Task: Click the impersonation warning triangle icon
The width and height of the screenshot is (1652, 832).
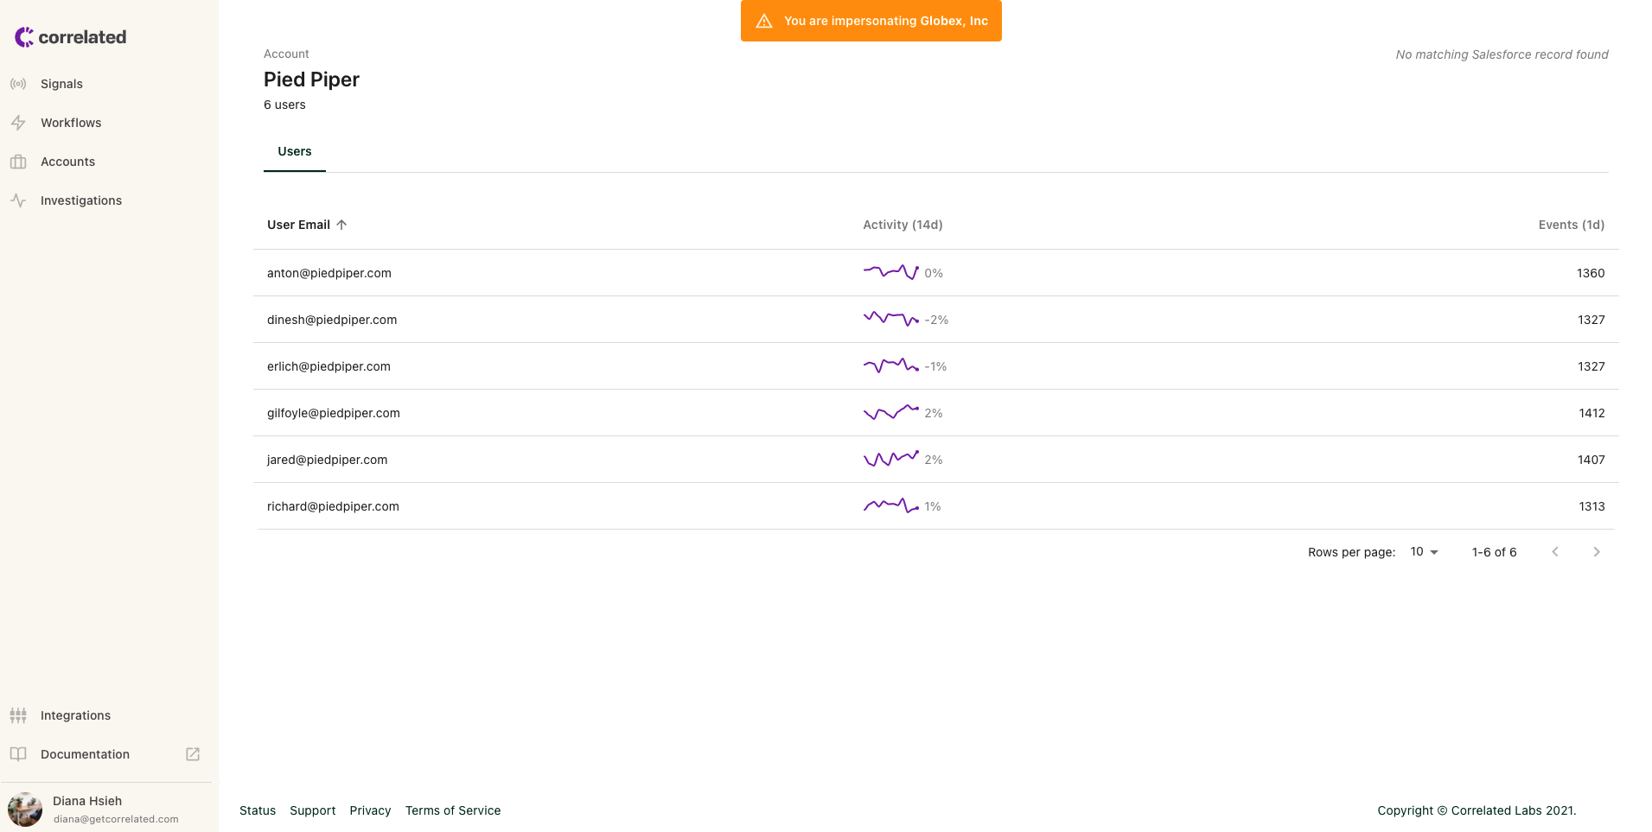Action: 764,21
